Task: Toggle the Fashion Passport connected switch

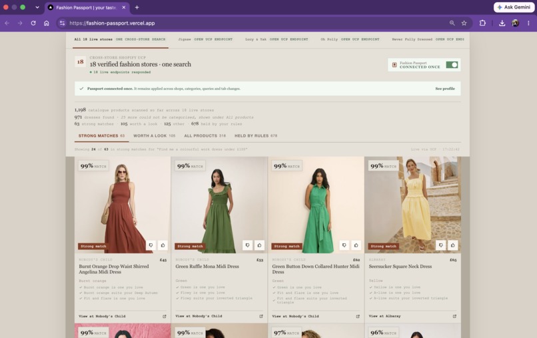Action: point(452,65)
